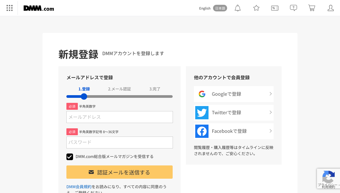Click the Google logo icon

(202, 94)
